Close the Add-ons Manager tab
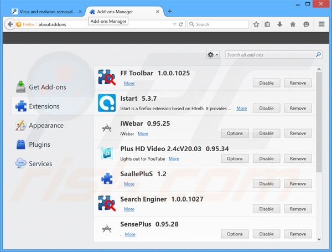Image resolution: width=332 pixels, height=252 pixels. point(158,12)
